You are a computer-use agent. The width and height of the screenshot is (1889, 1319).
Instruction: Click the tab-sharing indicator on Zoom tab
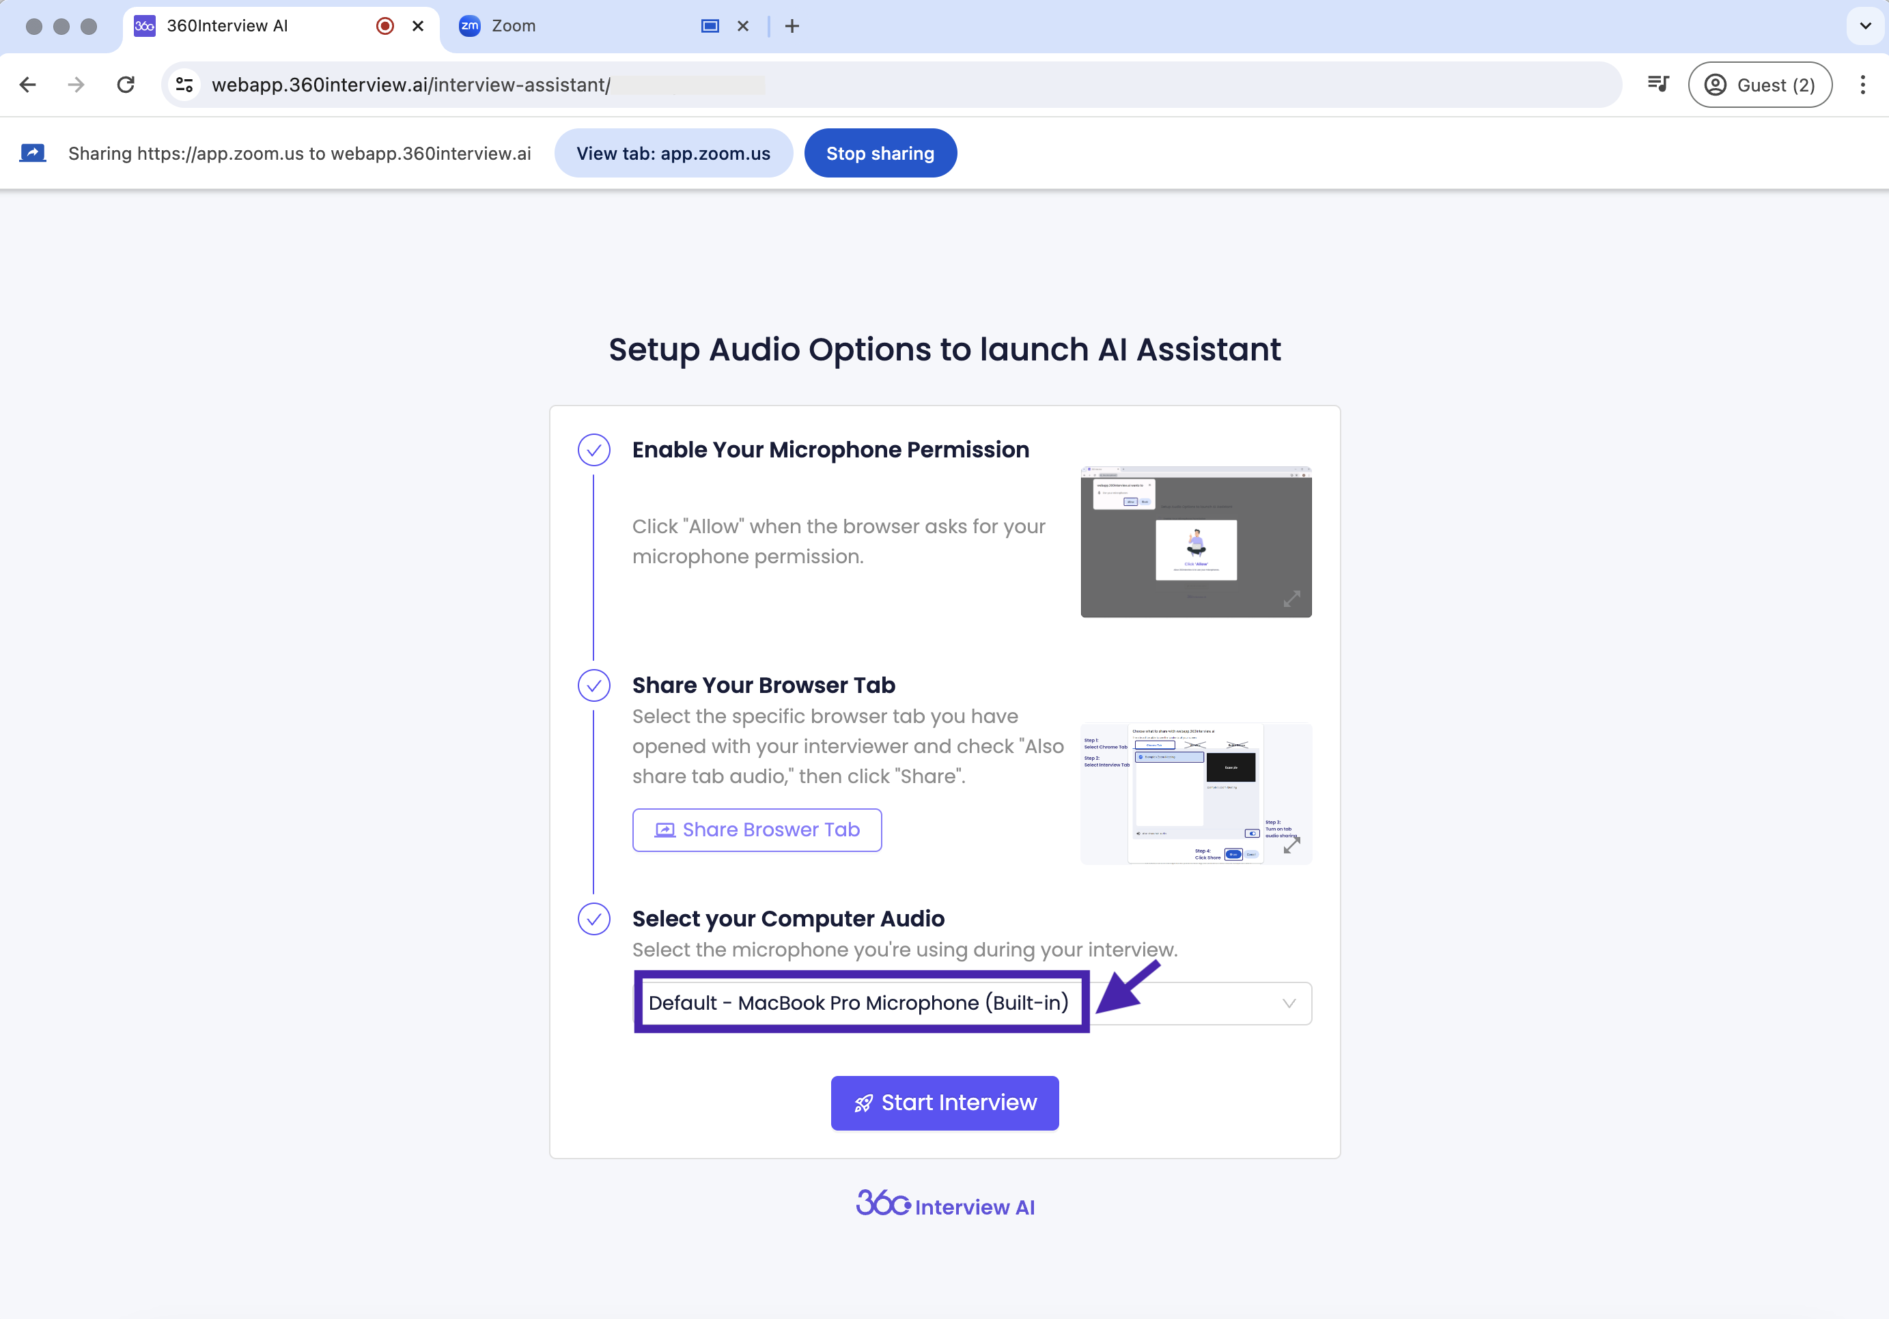click(x=710, y=27)
